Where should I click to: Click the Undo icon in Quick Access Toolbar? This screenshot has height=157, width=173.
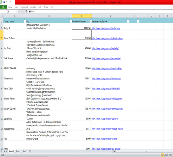(x=7, y=2)
